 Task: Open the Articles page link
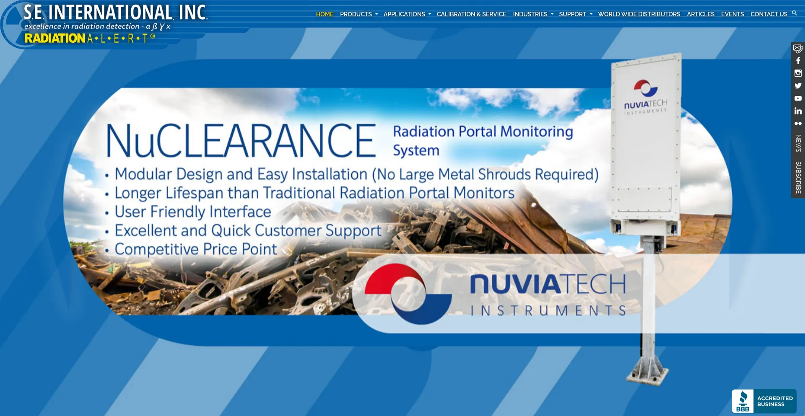pyautogui.click(x=700, y=14)
